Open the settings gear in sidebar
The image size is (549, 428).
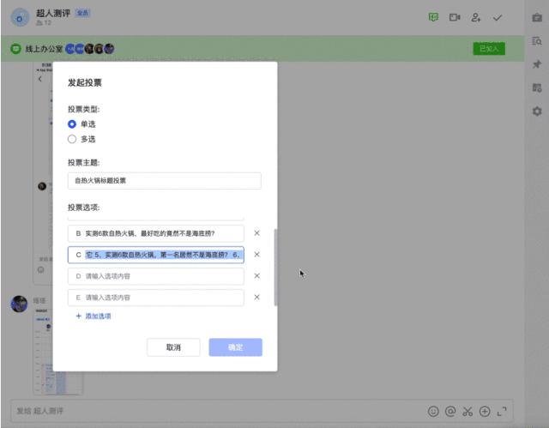tap(537, 112)
